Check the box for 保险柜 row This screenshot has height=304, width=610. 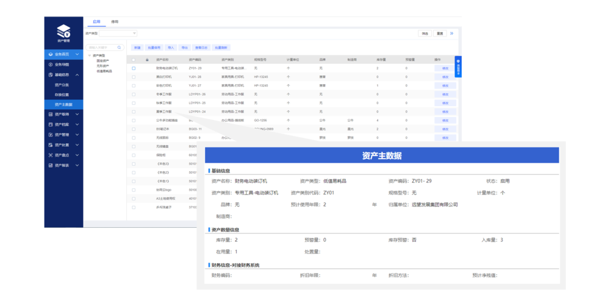(134, 155)
